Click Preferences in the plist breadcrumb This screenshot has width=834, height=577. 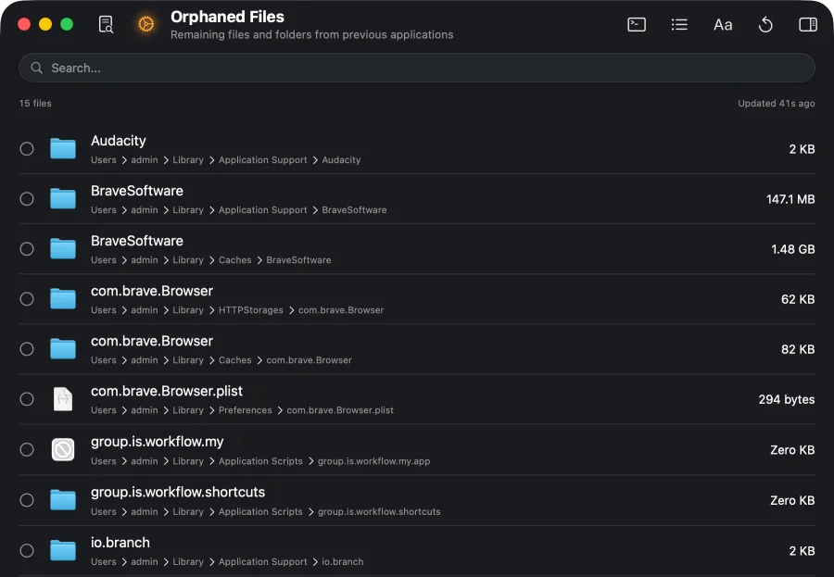[246, 410]
